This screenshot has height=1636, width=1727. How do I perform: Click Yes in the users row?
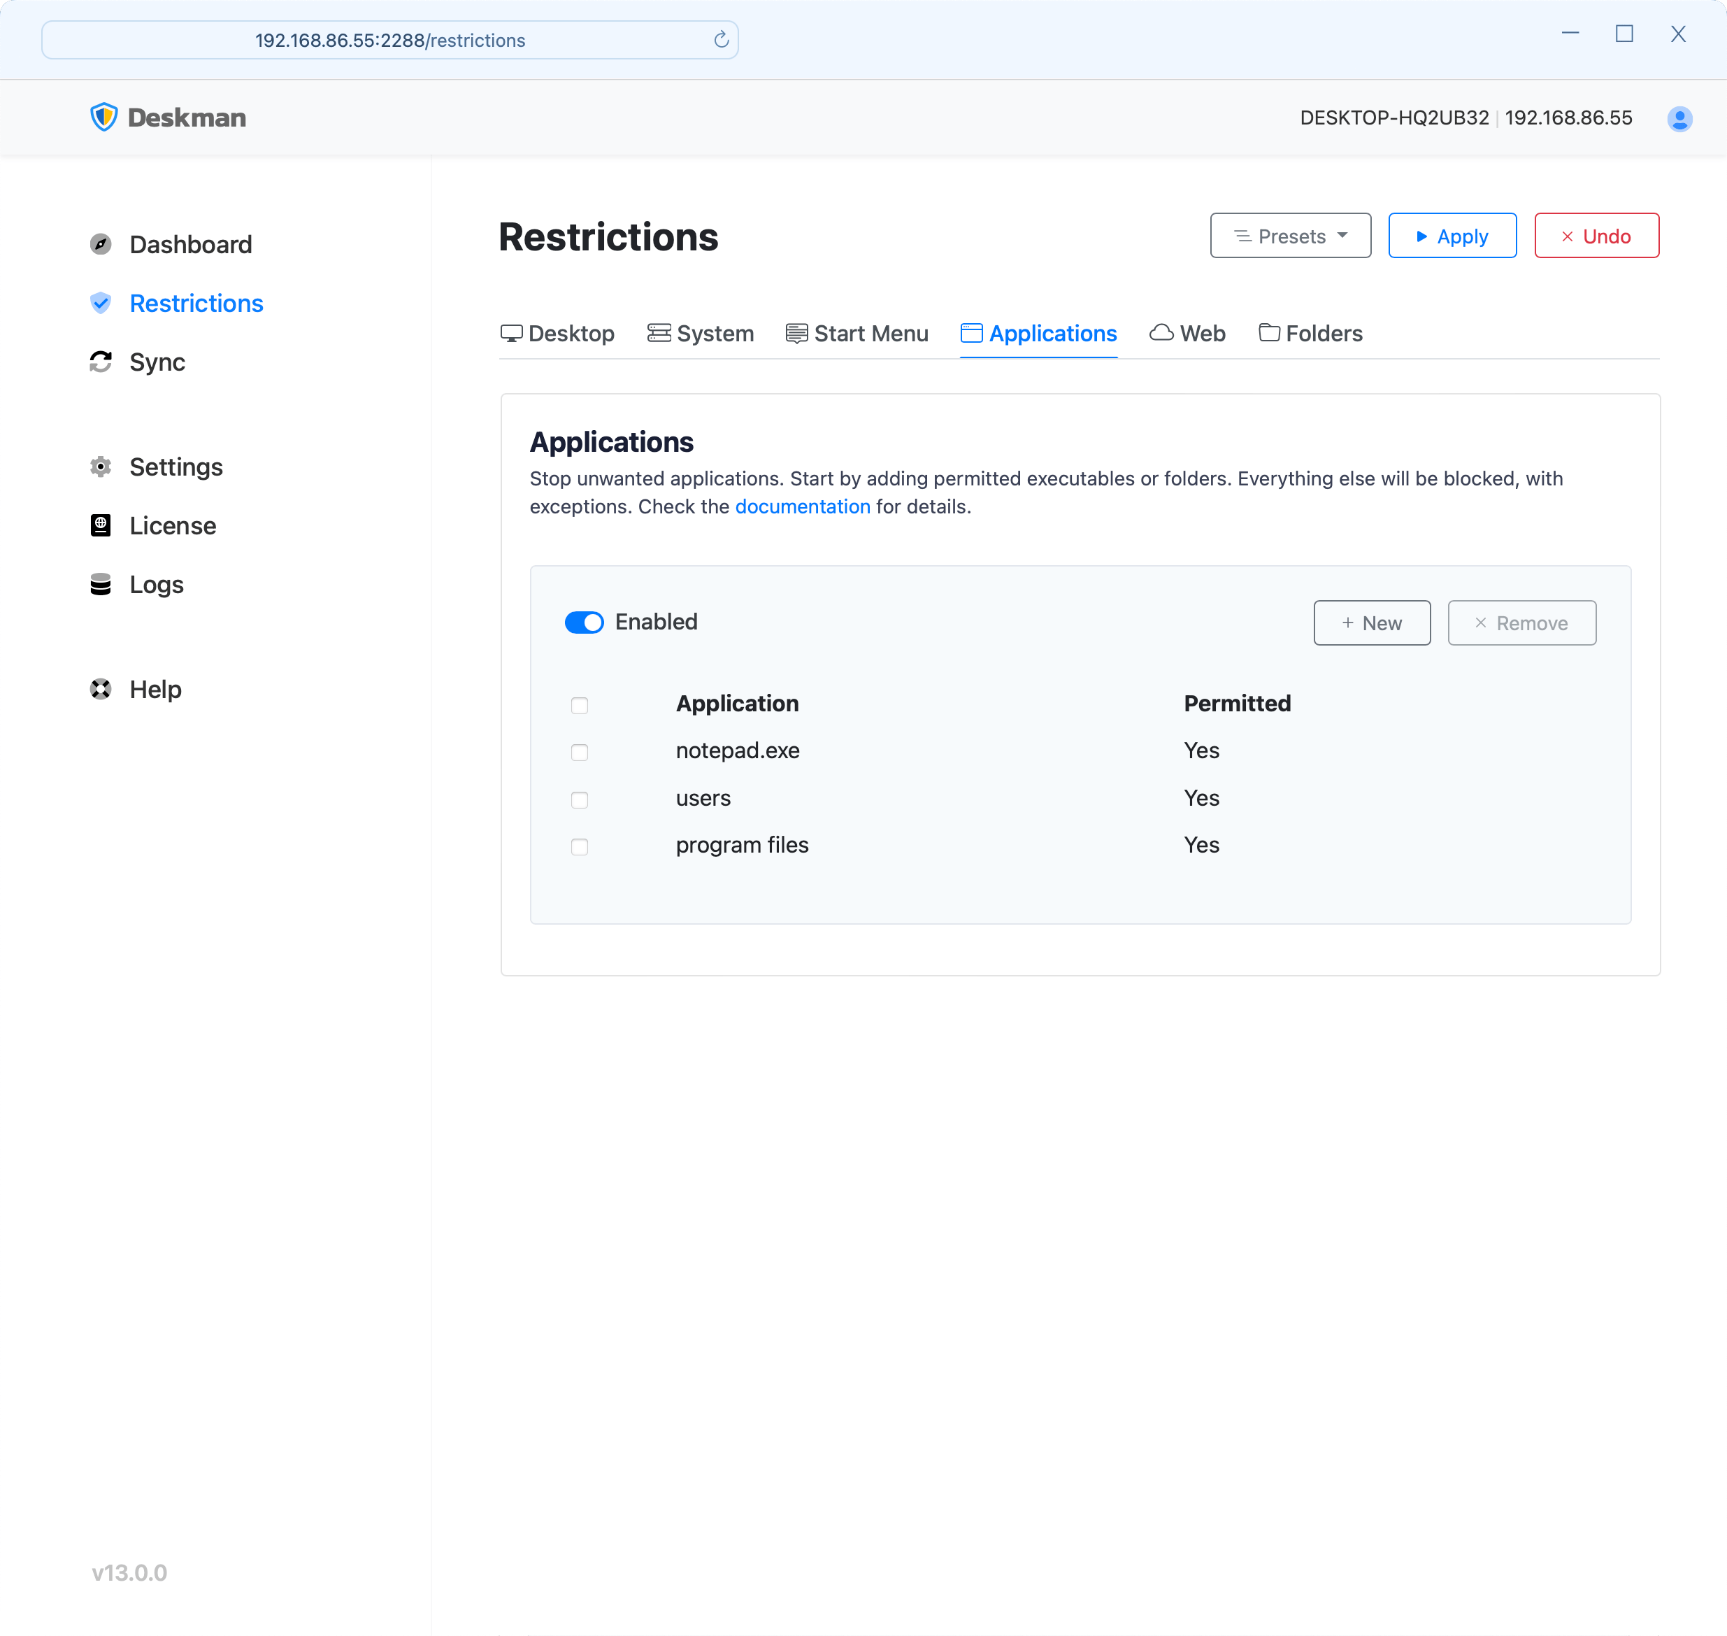tap(1201, 798)
